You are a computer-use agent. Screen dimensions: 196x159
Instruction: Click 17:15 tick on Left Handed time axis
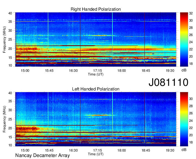coord(97,150)
